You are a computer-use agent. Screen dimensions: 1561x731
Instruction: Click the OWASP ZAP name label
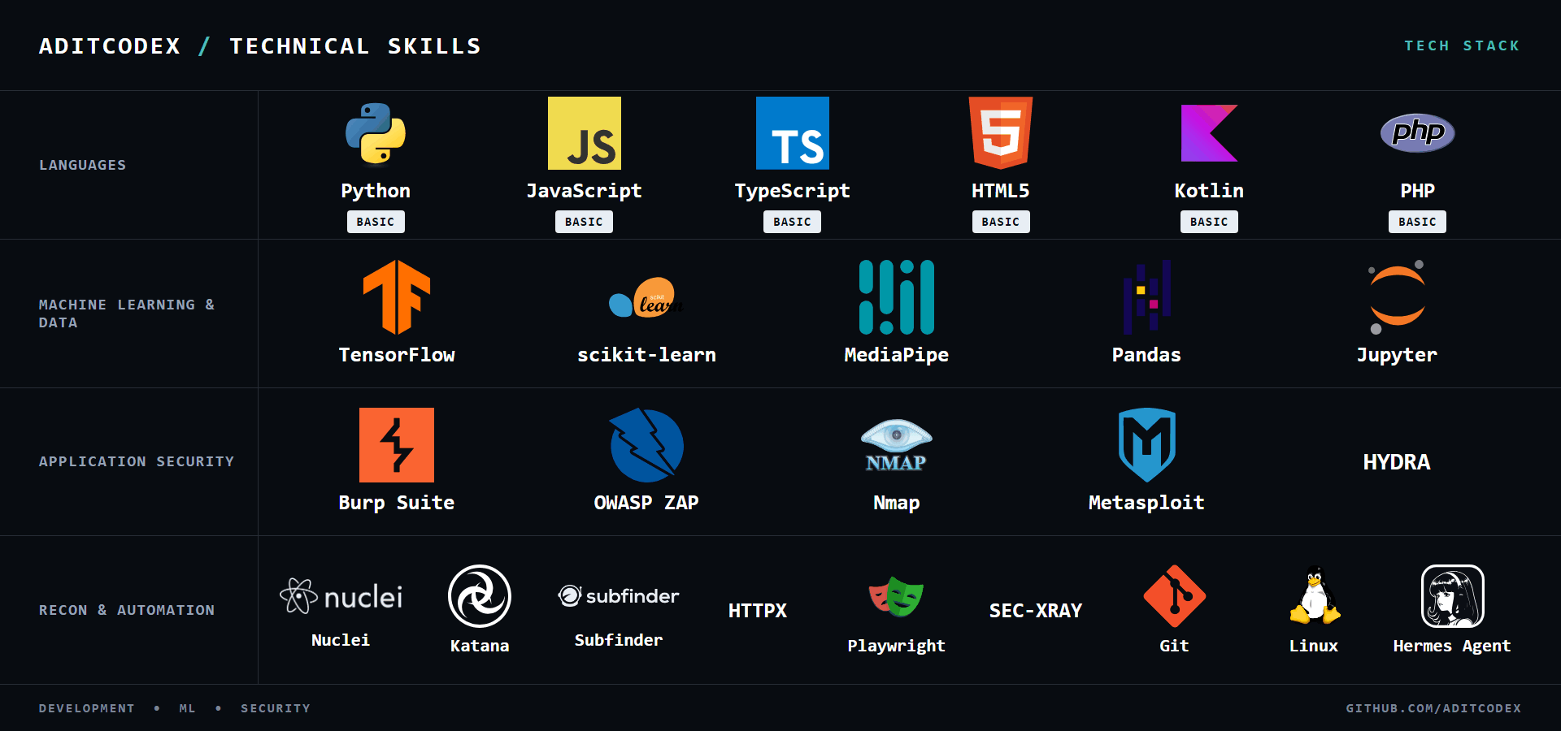point(646,503)
